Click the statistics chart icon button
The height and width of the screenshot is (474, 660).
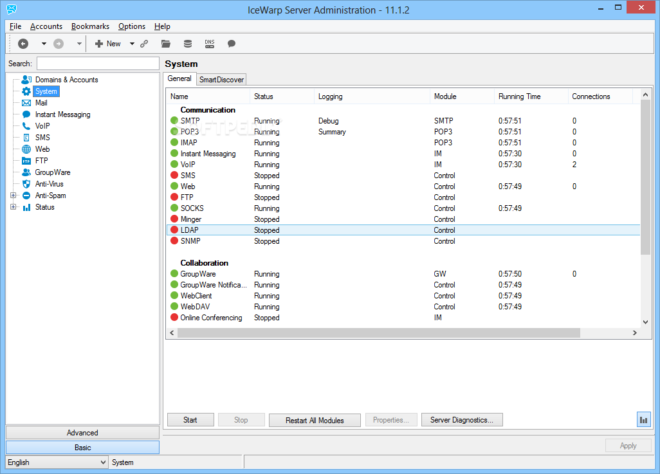[x=643, y=420]
